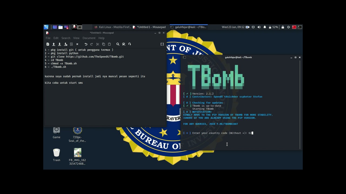Click the log out tray icon
The image size is (346, 194).
coord(288,27)
